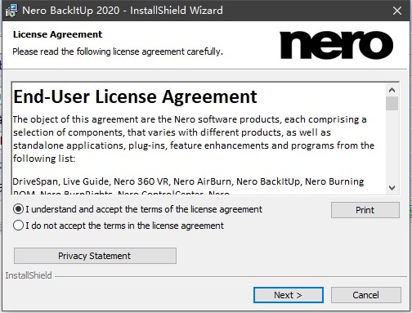Click the bold 'License Agreement' header title

pyautogui.click(x=57, y=34)
